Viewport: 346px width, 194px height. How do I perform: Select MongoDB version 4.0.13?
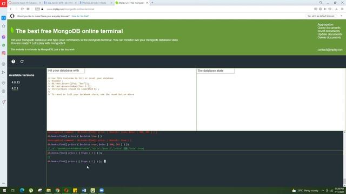pos(16,82)
